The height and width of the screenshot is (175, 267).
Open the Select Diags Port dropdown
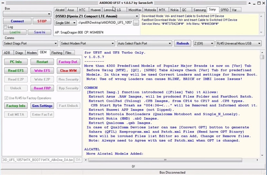30,43
